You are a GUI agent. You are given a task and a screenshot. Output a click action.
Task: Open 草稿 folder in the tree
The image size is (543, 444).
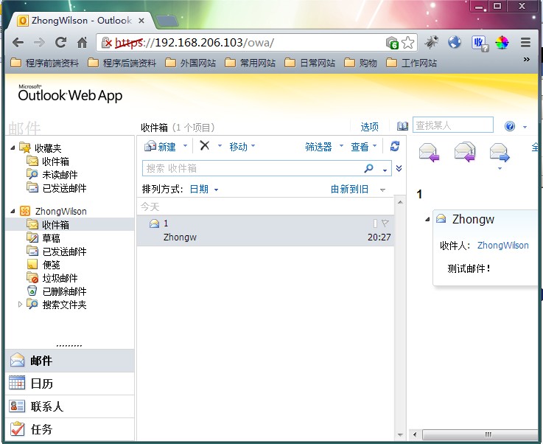(x=51, y=238)
